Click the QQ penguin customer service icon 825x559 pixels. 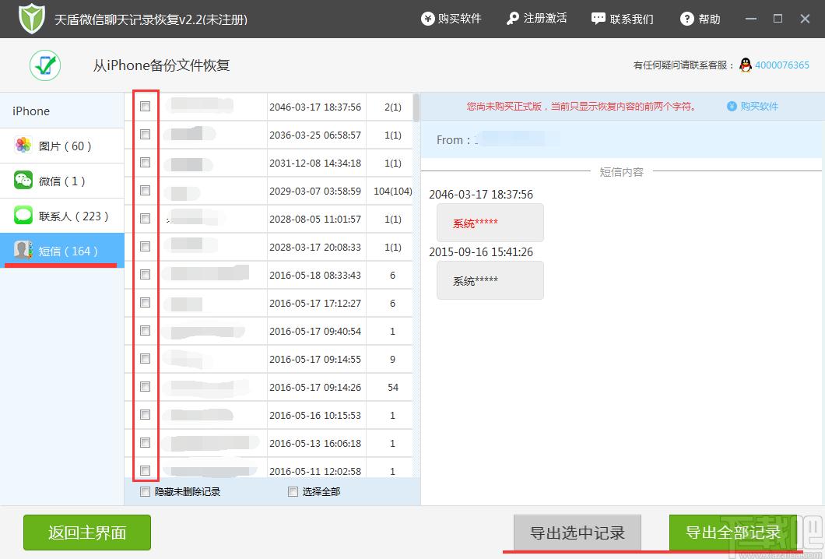[x=746, y=65]
